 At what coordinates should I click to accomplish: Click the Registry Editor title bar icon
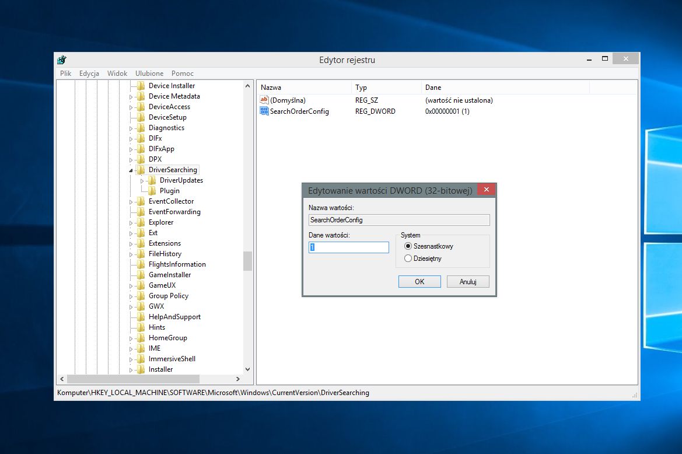[x=61, y=60]
